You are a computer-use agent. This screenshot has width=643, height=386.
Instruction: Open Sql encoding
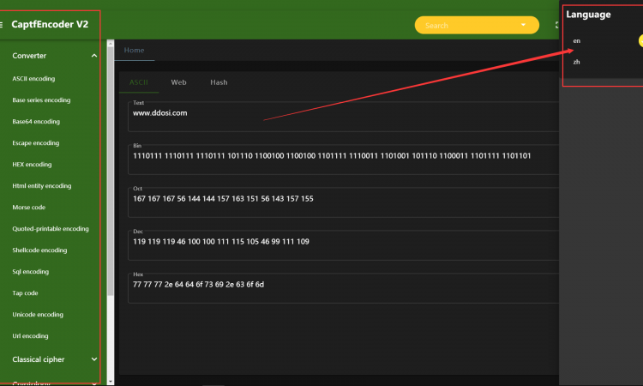(30, 272)
